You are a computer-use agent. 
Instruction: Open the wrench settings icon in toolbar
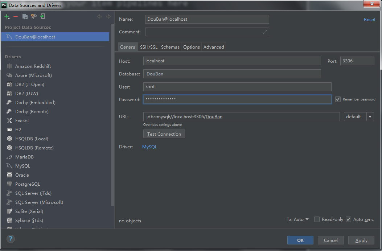tap(34, 17)
